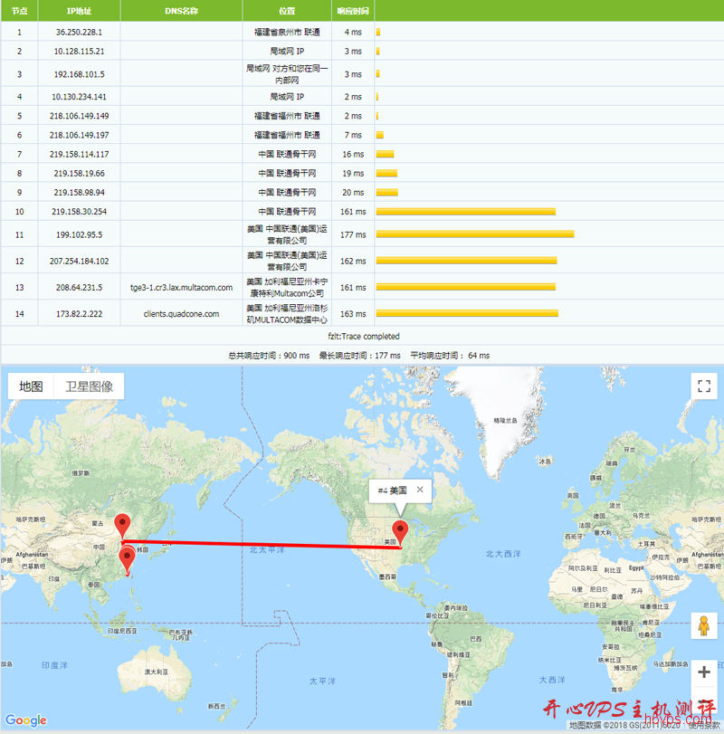Screen dimensions: 724x734
Task: Select the red marker in the United States
Action: (403, 530)
